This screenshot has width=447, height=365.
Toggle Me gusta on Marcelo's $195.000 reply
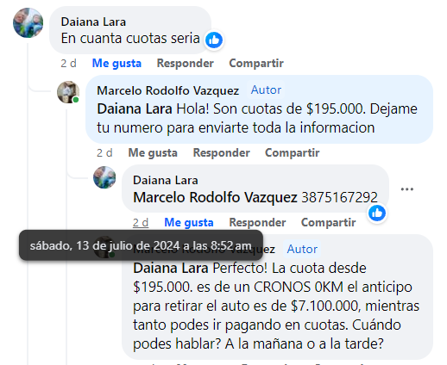153,153
